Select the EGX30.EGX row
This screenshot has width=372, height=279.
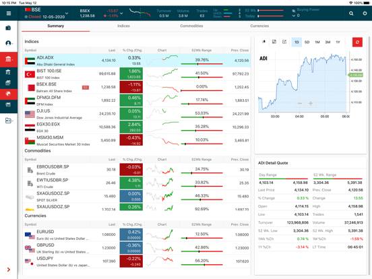click(x=137, y=127)
